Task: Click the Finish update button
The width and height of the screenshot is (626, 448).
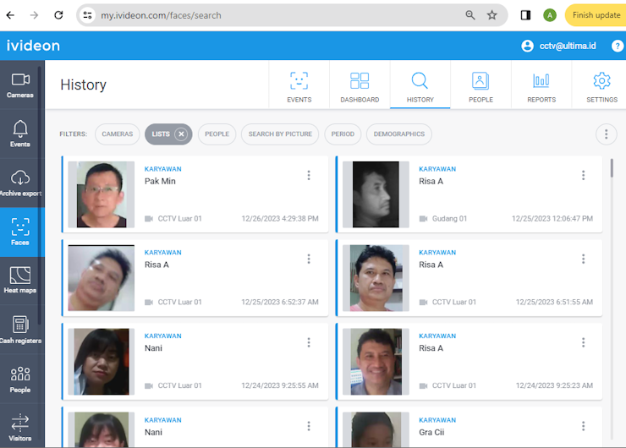Action: pos(596,15)
